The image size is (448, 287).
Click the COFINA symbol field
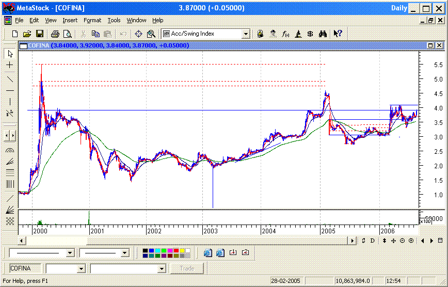click(26, 268)
